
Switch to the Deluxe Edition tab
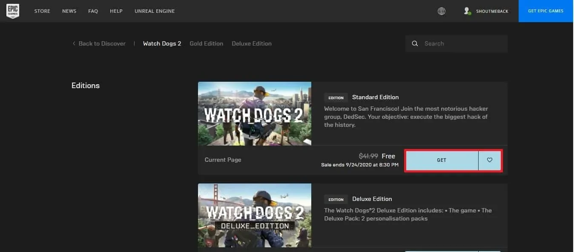252,43
